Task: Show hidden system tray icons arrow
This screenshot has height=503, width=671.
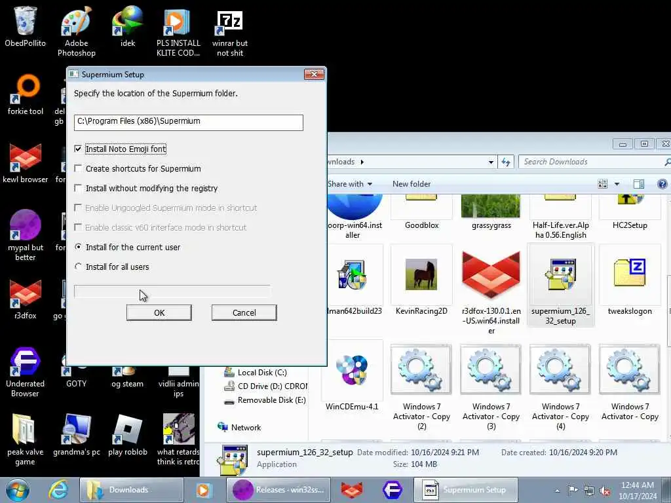Action: pos(557,491)
